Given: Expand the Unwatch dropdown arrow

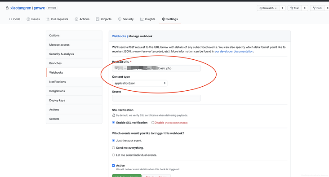Looking at the screenshot, I should coord(276,8).
